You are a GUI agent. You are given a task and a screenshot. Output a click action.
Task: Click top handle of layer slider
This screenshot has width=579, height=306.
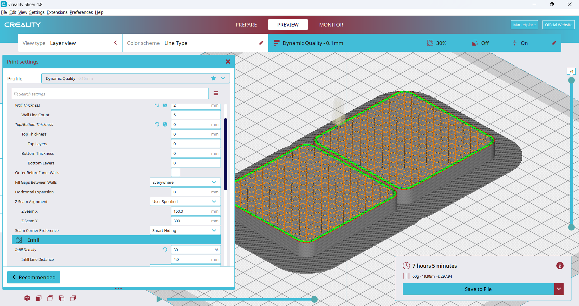pyautogui.click(x=571, y=80)
